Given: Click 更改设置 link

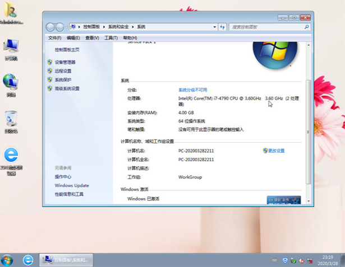Looking at the screenshot, I should coord(277,151).
